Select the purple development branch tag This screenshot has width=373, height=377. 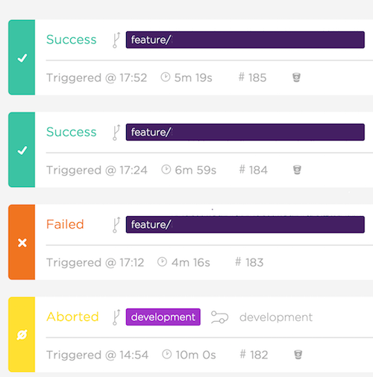point(163,317)
